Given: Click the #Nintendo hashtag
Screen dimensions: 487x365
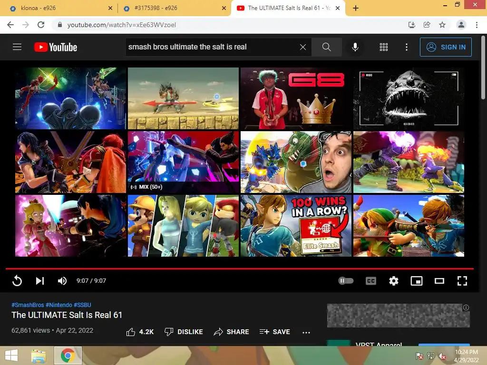Looking at the screenshot, I should [58, 305].
